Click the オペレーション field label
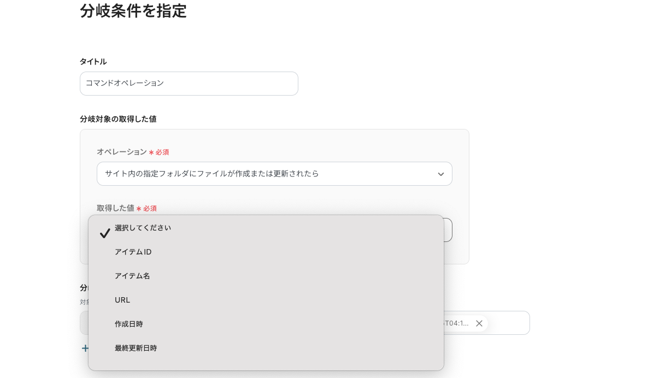This screenshot has height=378, width=647. [x=121, y=152]
